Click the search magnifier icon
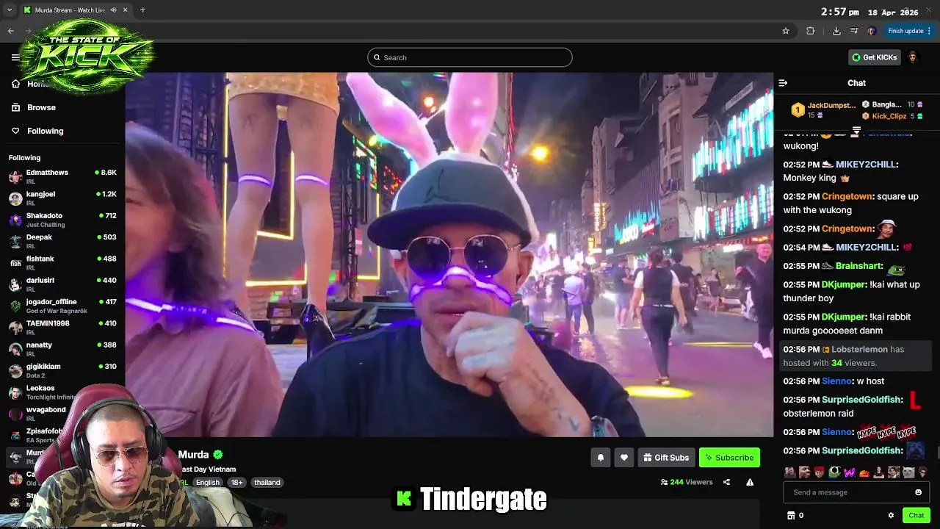This screenshot has width=940, height=529. click(377, 57)
